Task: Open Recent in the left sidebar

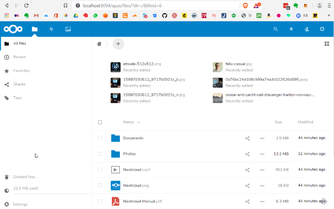Action: [19, 57]
